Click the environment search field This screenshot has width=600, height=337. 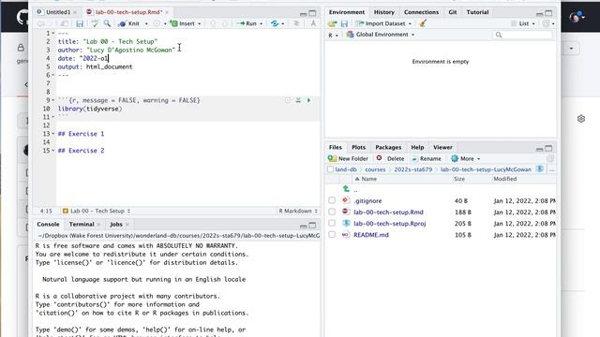tap(523, 36)
